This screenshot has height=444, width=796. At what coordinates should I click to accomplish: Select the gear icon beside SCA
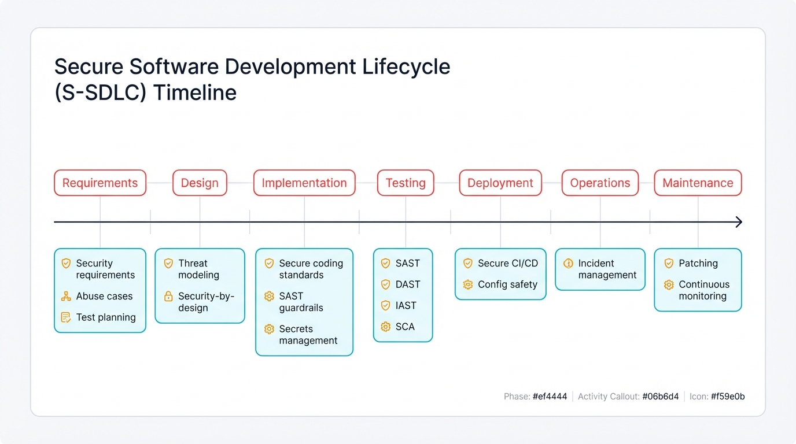coord(385,327)
